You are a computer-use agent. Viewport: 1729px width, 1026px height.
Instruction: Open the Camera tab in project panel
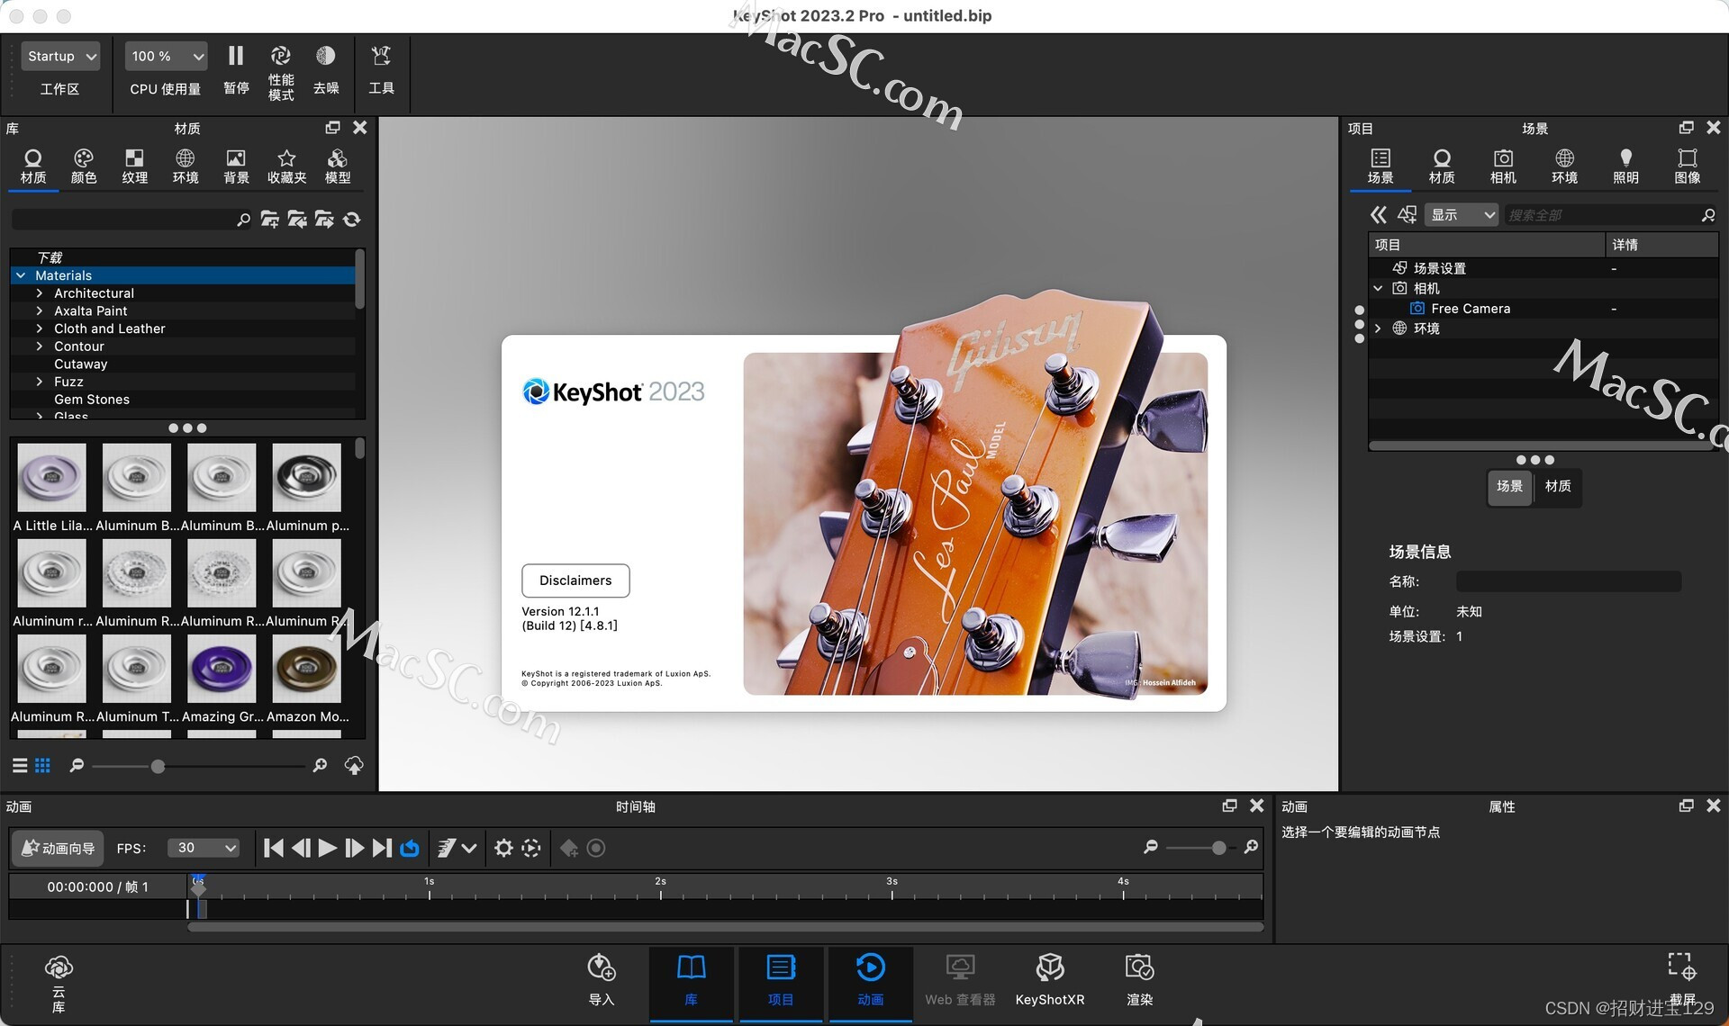point(1502,166)
